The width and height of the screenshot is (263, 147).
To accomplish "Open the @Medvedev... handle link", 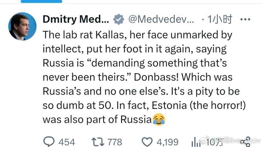I will 161,19.
